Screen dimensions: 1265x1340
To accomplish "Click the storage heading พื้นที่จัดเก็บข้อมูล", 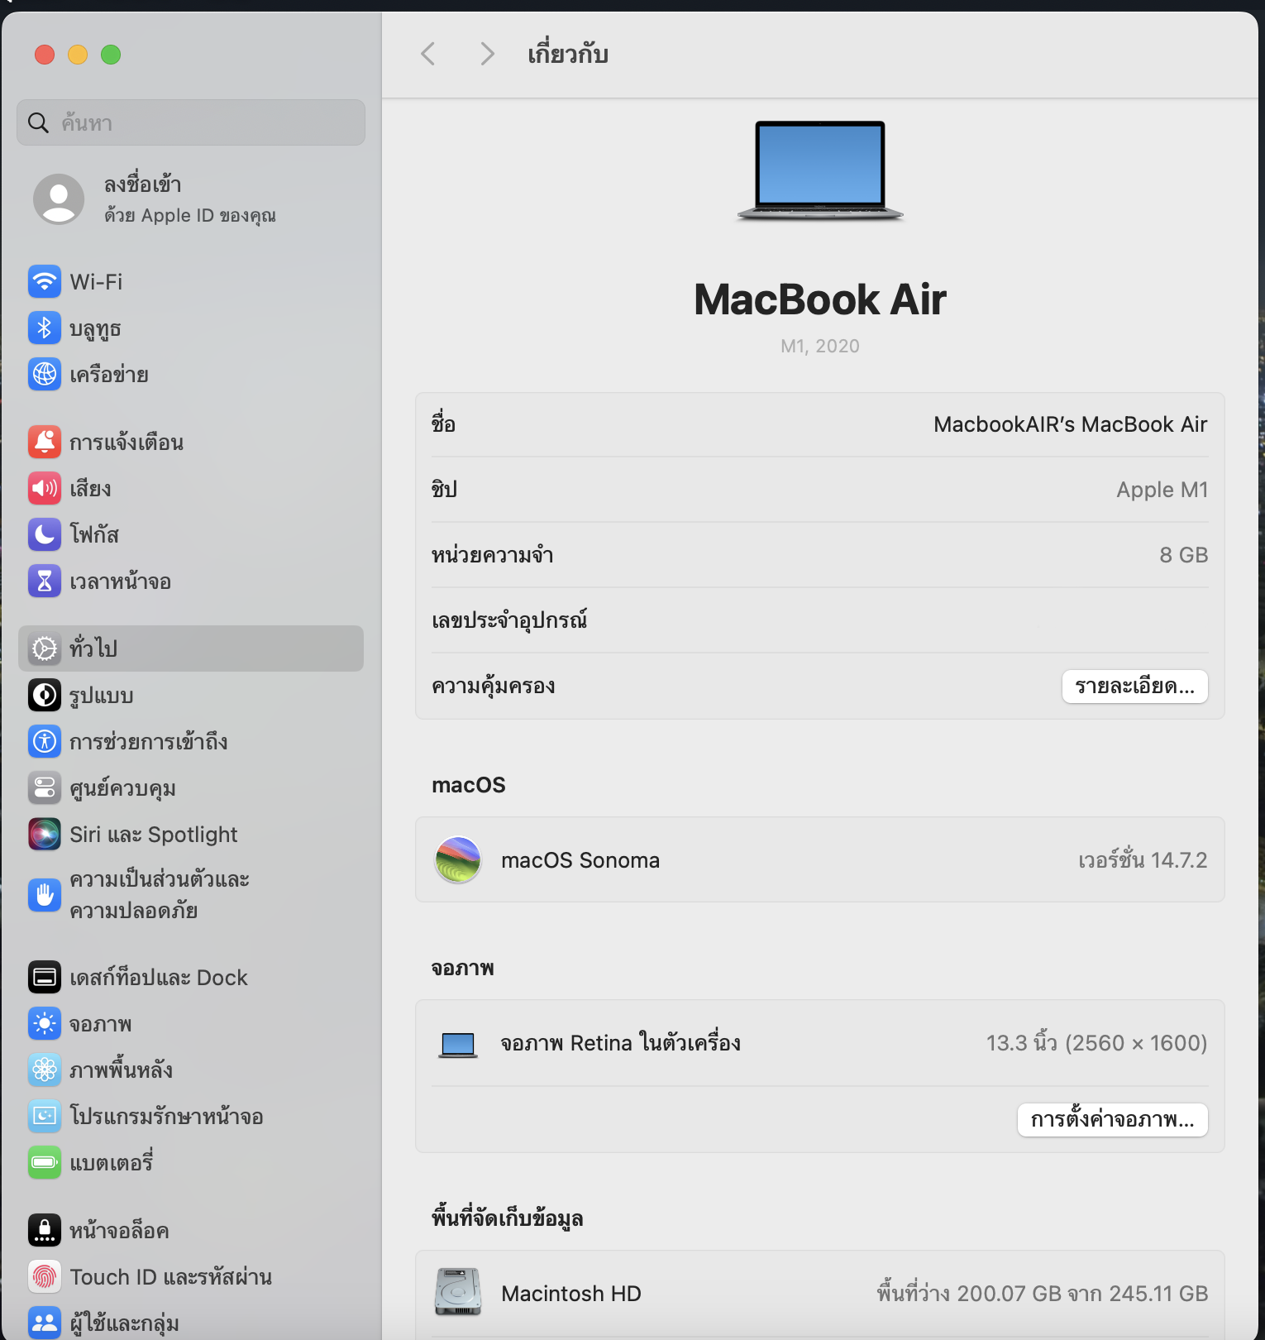I will tap(507, 1218).
